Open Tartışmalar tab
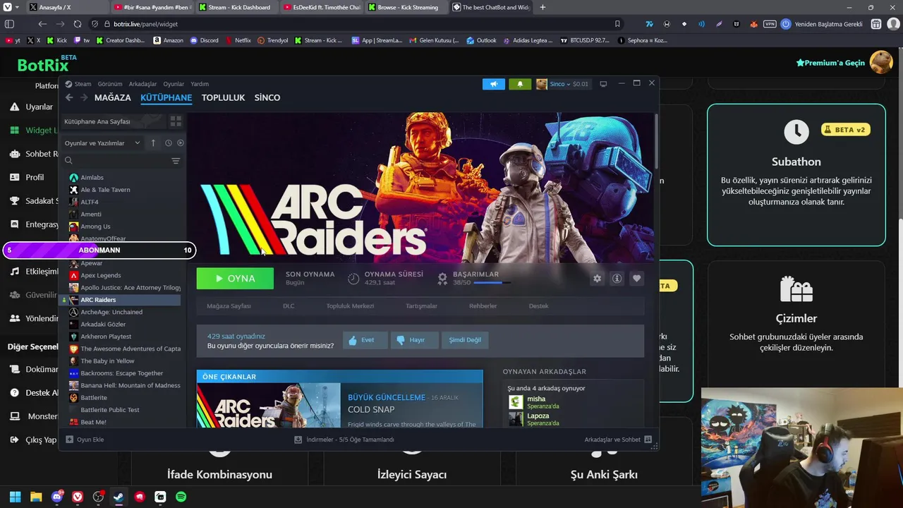 coord(421,306)
